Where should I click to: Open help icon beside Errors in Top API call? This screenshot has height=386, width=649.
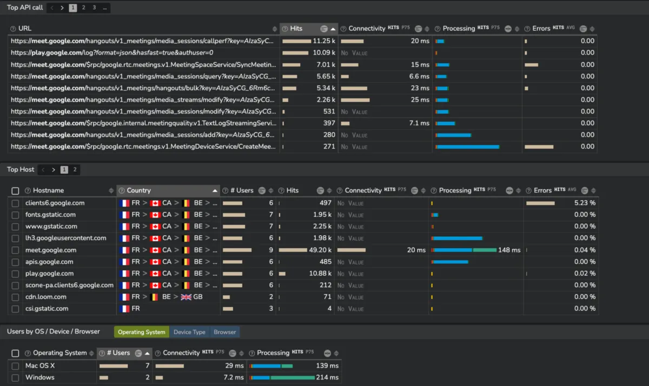coord(528,29)
